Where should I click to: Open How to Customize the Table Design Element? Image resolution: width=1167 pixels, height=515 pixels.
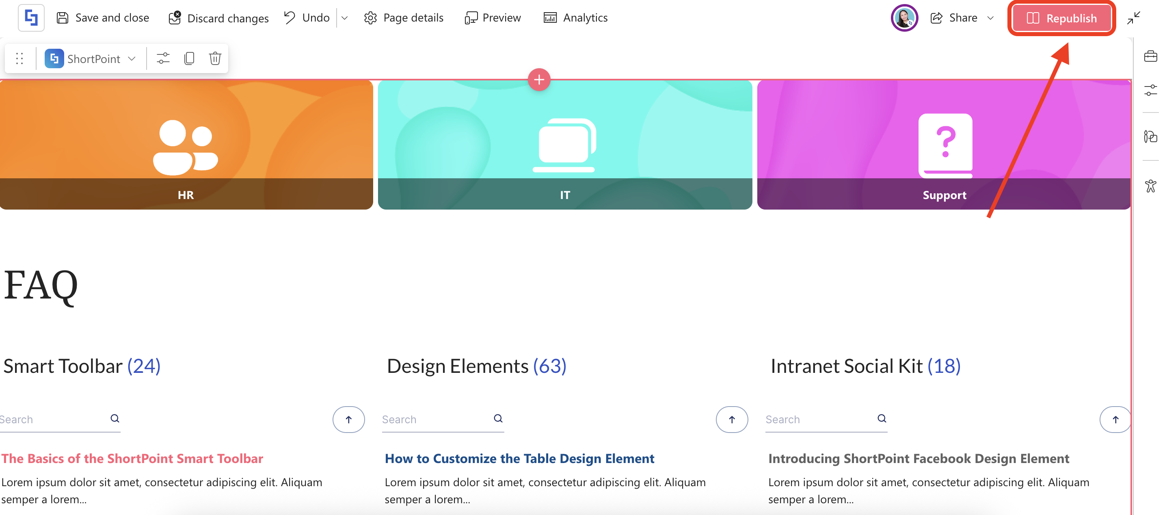(x=520, y=459)
